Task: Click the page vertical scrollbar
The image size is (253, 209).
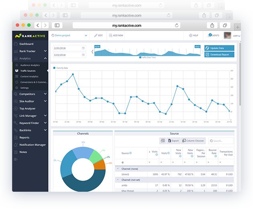Action: [x=240, y=74]
